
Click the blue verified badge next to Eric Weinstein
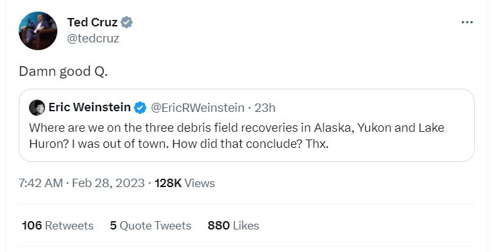[x=140, y=107]
